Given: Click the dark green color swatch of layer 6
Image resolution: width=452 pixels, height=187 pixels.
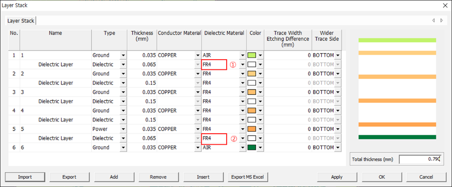Looking at the screenshot, I should coord(252,148).
